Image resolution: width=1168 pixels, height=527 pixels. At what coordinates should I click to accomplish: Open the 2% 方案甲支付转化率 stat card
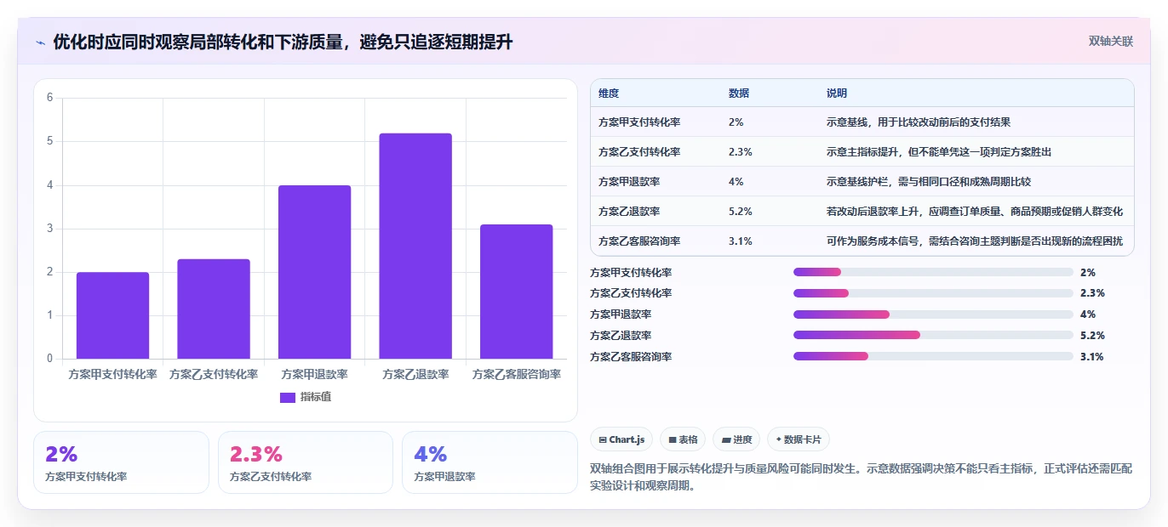121,462
